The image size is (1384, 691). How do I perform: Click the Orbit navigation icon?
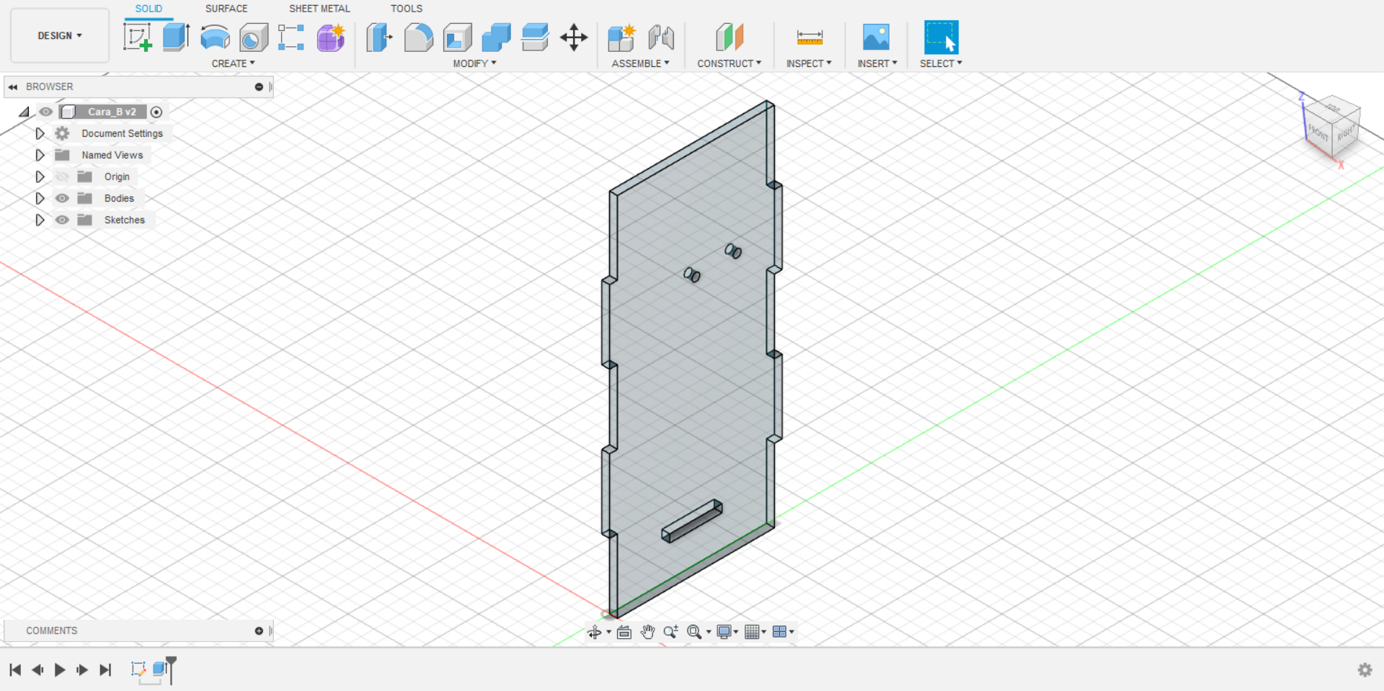(x=595, y=632)
